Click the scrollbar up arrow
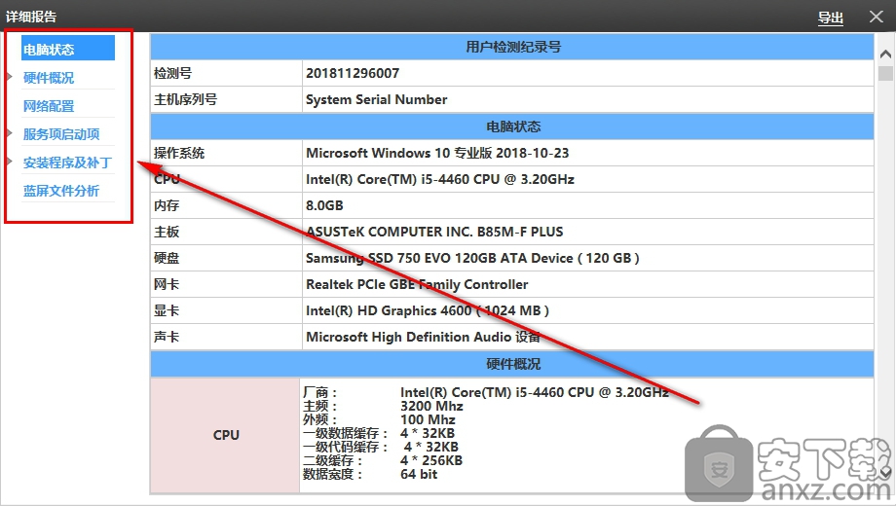Image resolution: width=896 pixels, height=506 pixels. point(885,54)
